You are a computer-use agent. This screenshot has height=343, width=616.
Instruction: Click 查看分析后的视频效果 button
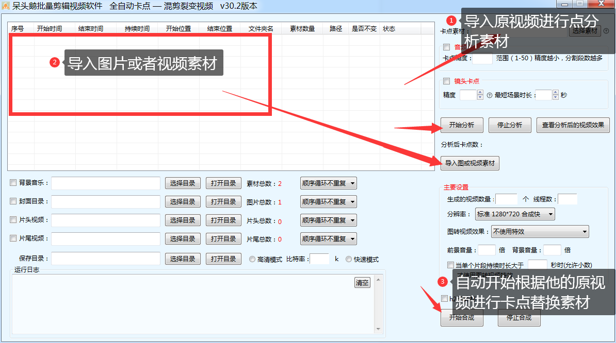coord(573,125)
